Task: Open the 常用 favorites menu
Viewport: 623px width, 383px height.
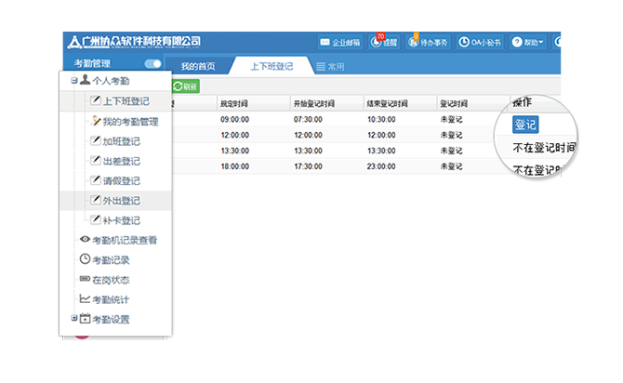Action: [x=331, y=67]
